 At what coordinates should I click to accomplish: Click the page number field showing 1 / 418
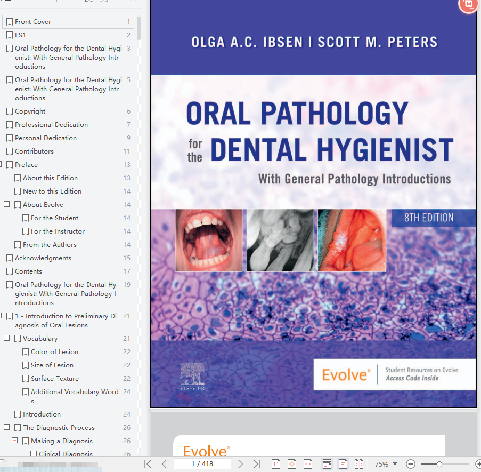click(x=202, y=463)
